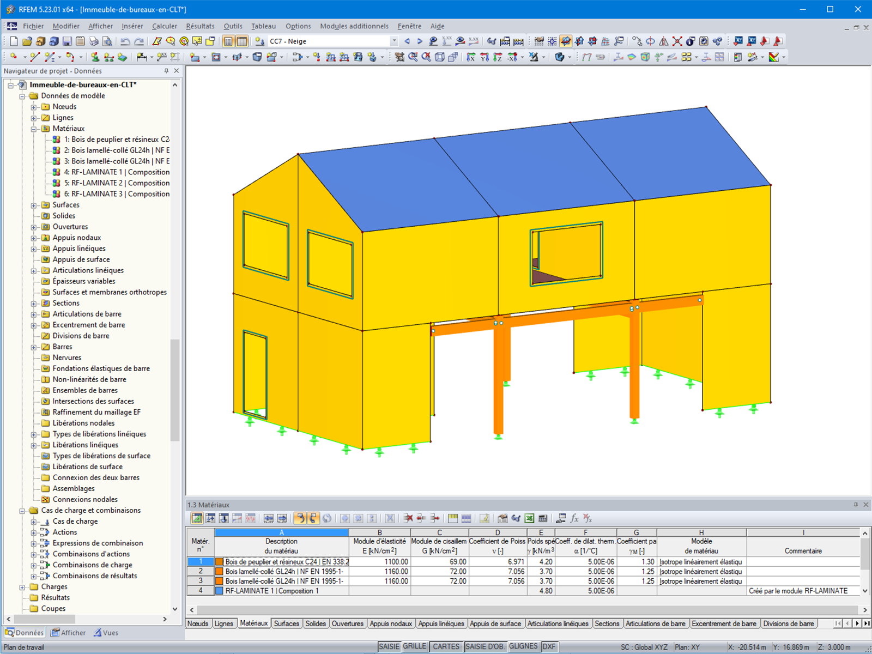
Task: Click elasticity modulus cell 1100.00
Action: (380, 562)
